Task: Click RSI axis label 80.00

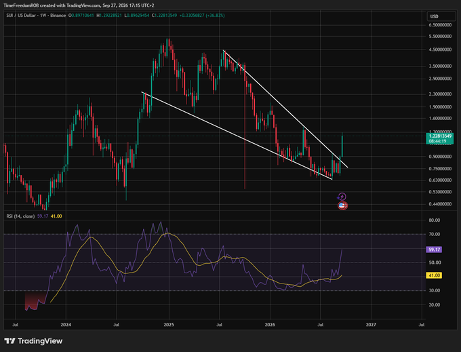Action: [435, 220]
